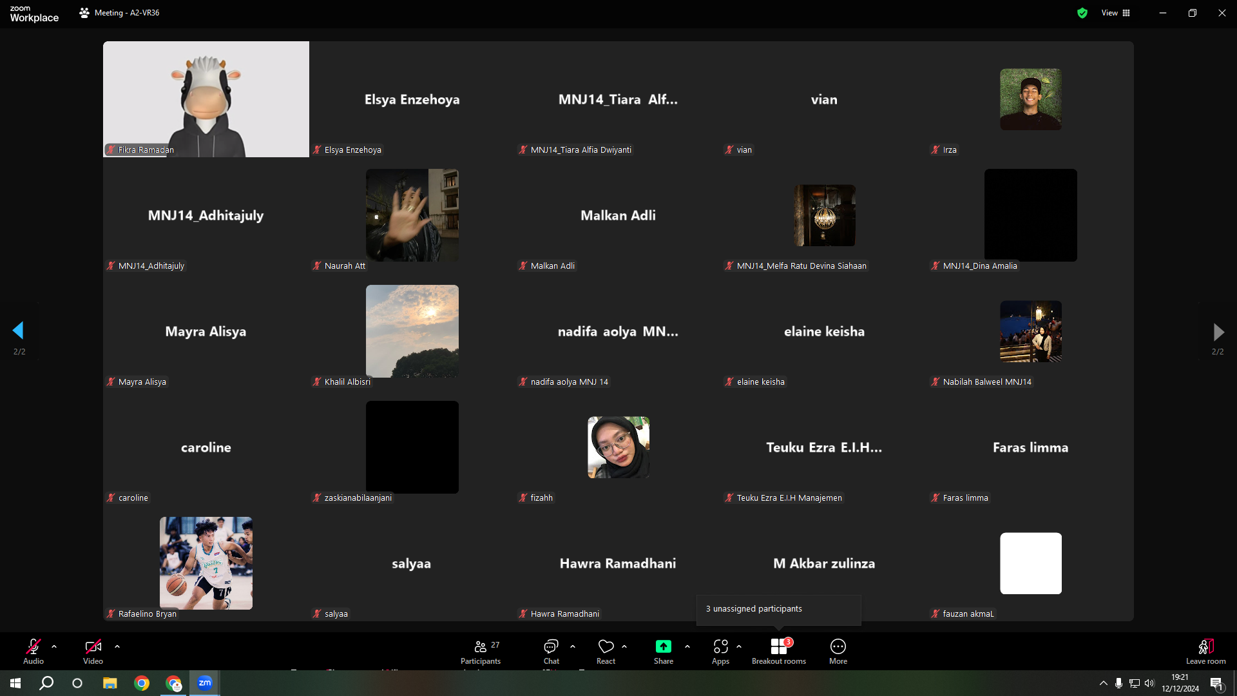Open the Apps panel
This screenshot has height=696, width=1237.
coord(720,651)
